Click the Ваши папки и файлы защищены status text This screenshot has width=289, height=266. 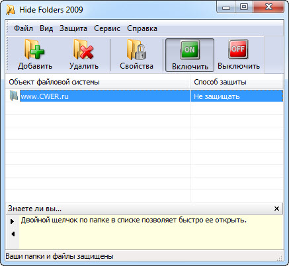pos(60,256)
